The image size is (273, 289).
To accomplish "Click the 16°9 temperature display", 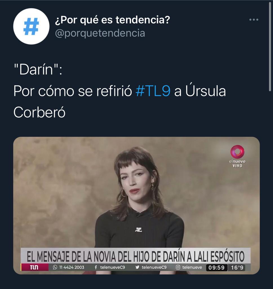I will point(237,268).
